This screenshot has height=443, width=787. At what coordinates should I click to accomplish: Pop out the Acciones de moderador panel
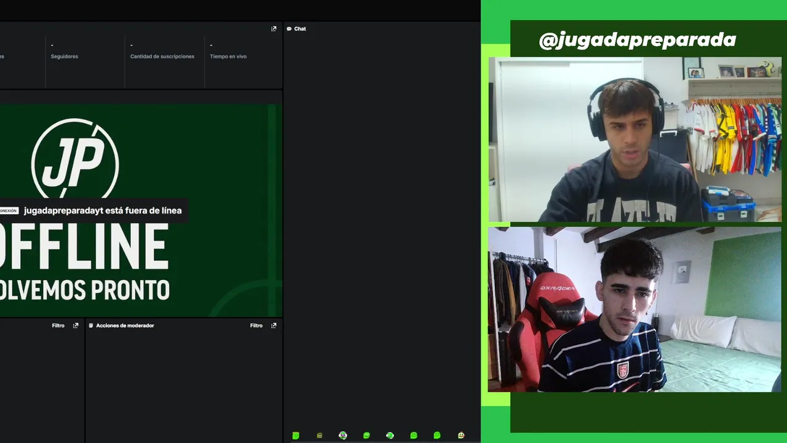pyautogui.click(x=274, y=325)
